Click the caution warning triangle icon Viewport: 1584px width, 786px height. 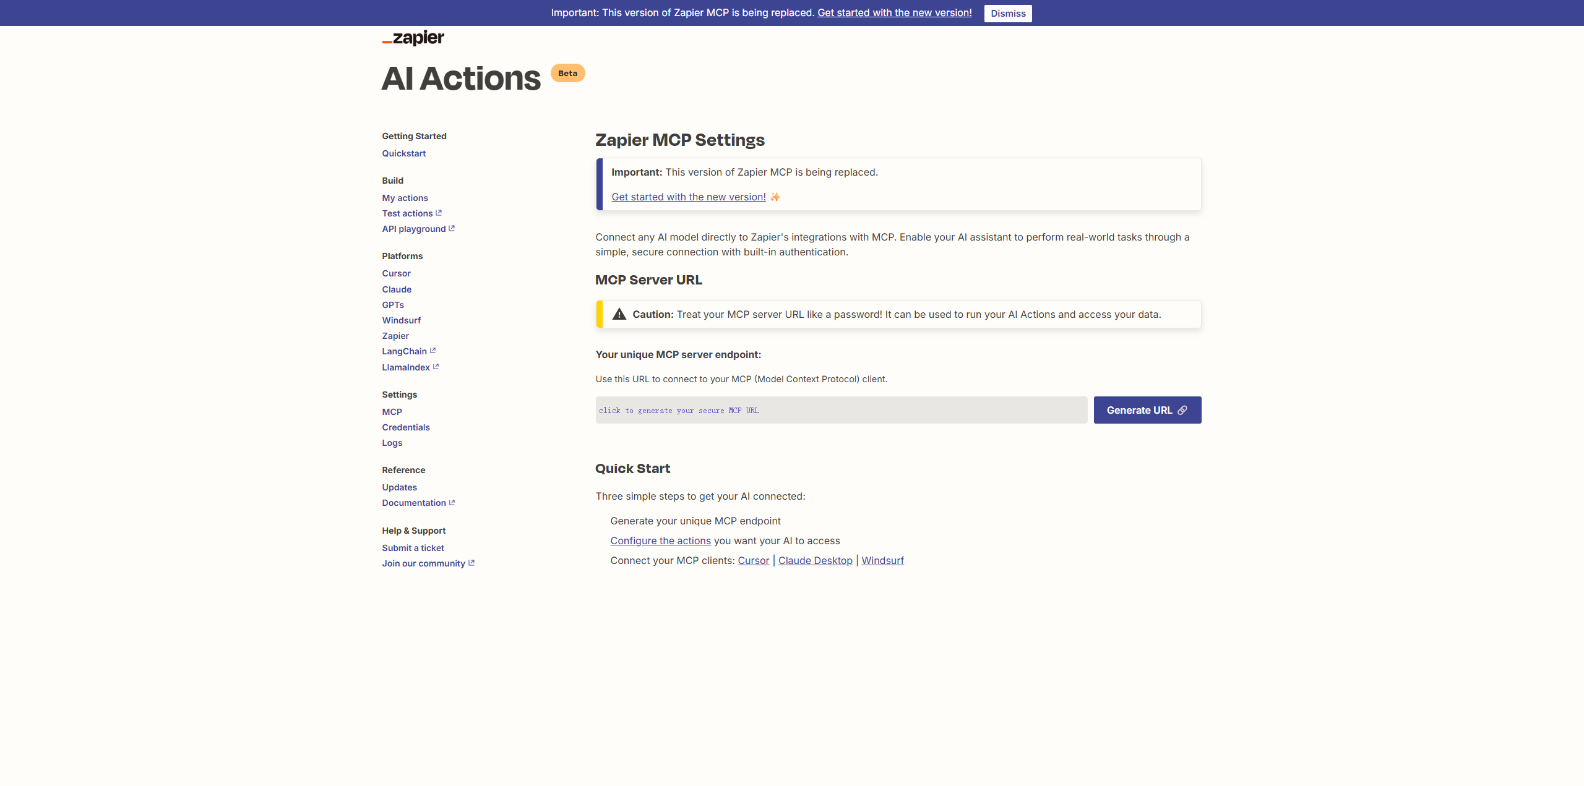pyautogui.click(x=619, y=314)
